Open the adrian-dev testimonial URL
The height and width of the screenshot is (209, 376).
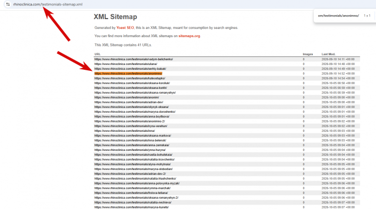coord(129,102)
